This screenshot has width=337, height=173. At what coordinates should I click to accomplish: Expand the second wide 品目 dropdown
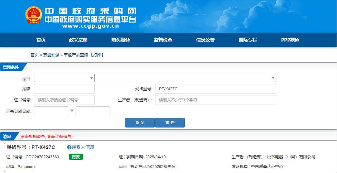185,78
